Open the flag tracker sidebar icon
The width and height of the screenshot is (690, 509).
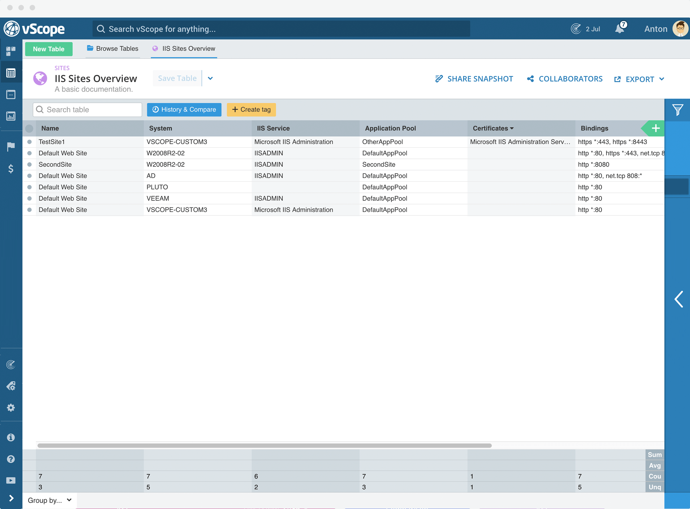click(11, 147)
